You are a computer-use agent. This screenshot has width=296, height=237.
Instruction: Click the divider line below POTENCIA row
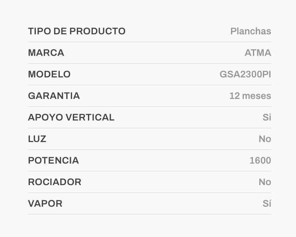click(x=150, y=171)
